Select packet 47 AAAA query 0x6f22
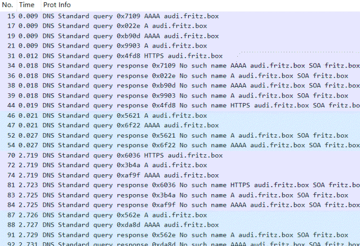This screenshot has height=246, width=360. point(180,125)
